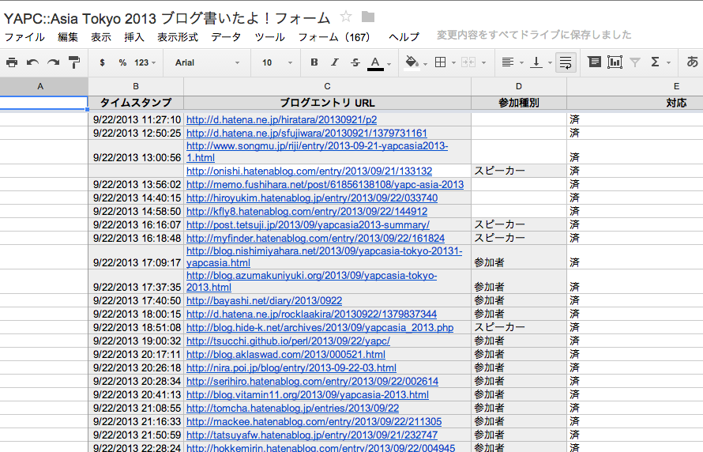
Task: Open the bayashi.net/diary/2013/0922 link
Action: point(264,300)
